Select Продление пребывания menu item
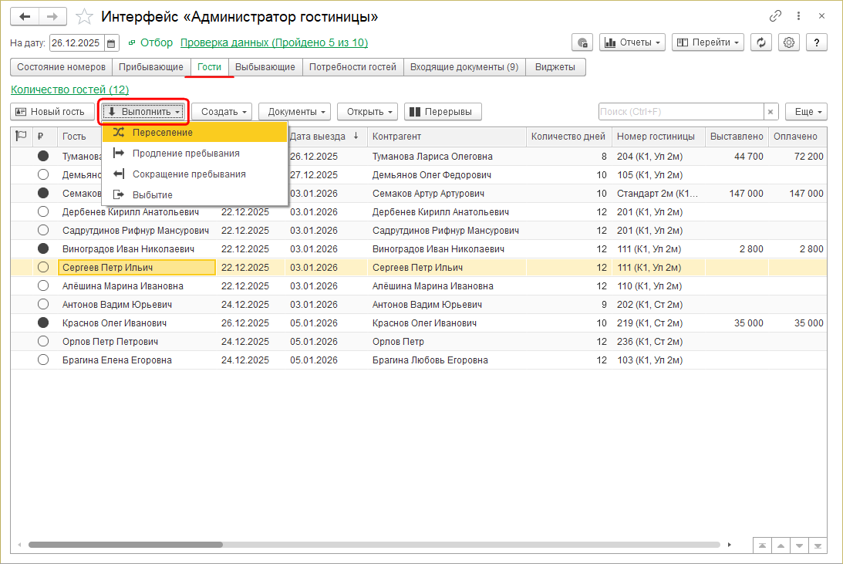Image resolution: width=843 pixels, height=564 pixels. [186, 154]
